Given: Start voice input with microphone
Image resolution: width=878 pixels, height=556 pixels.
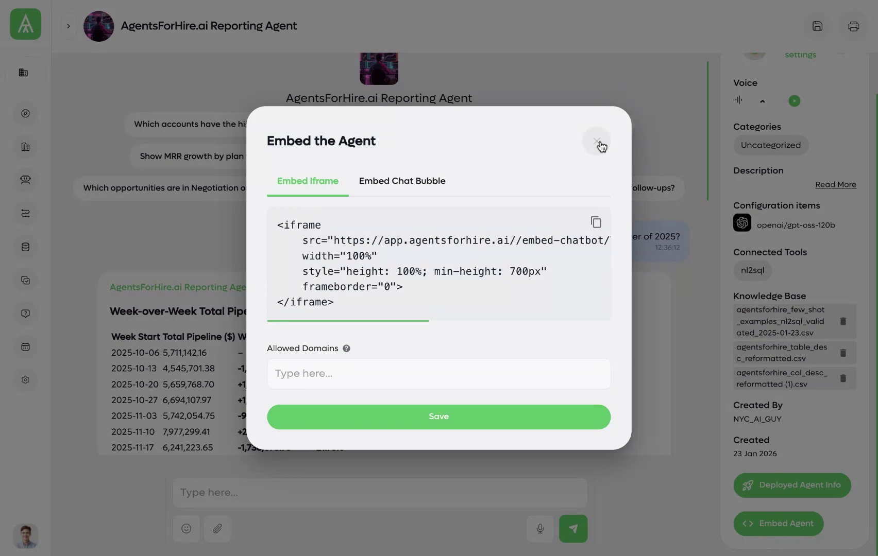Looking at the screenshot, I should 540,529.
